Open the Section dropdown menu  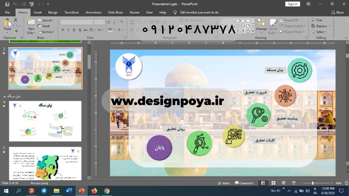pyautogui.click(x=46, y=32)
